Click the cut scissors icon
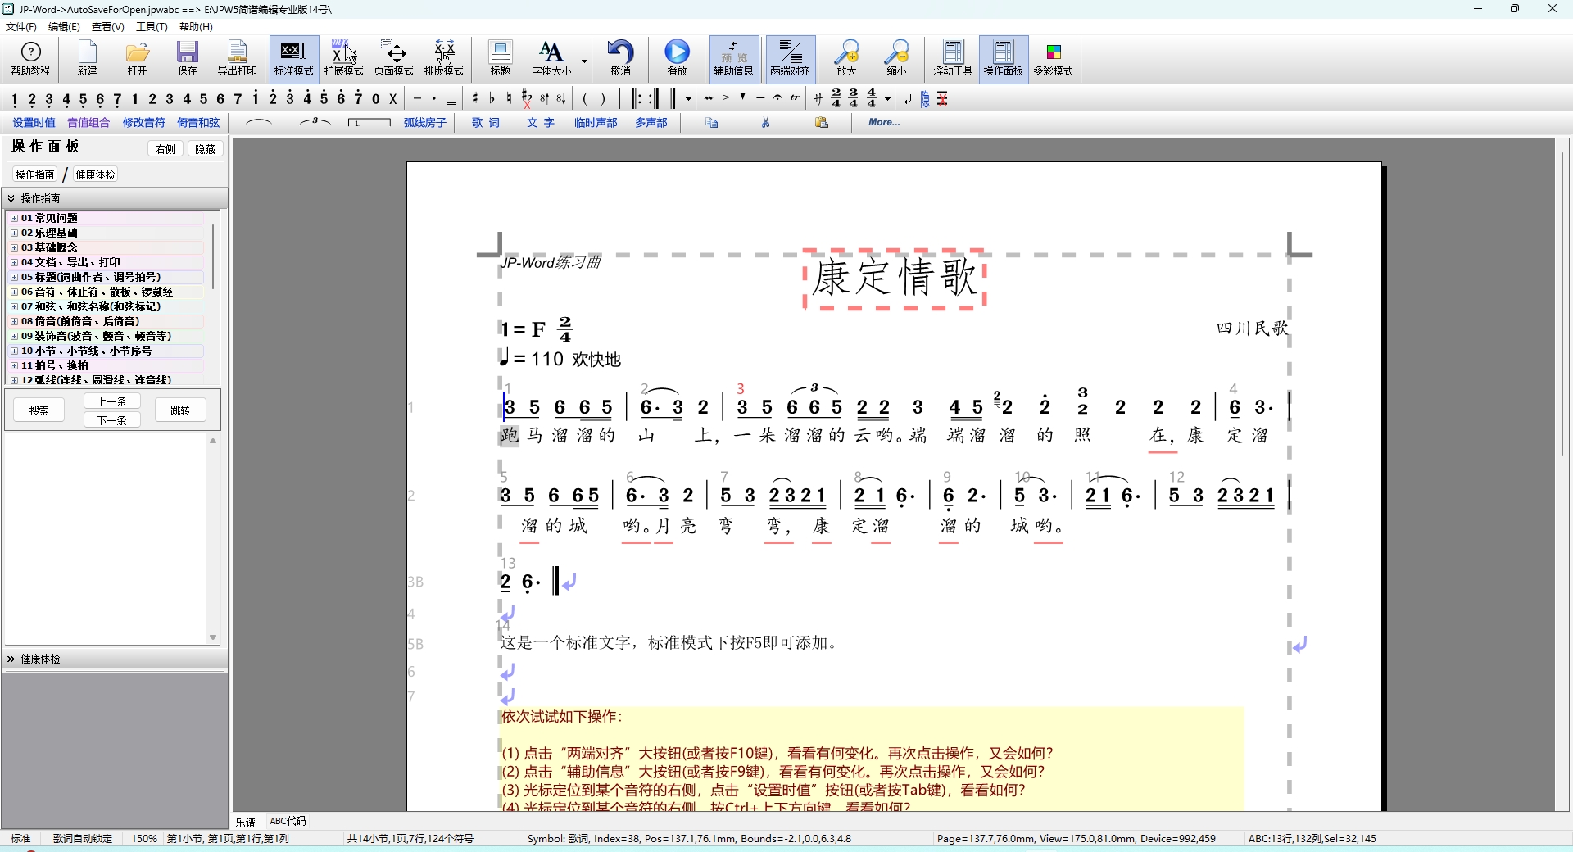The image size is (1573, 852). (x=766, y=123)
